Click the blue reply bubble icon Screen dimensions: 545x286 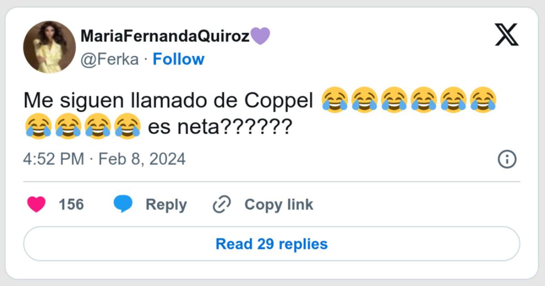[123, 204]
